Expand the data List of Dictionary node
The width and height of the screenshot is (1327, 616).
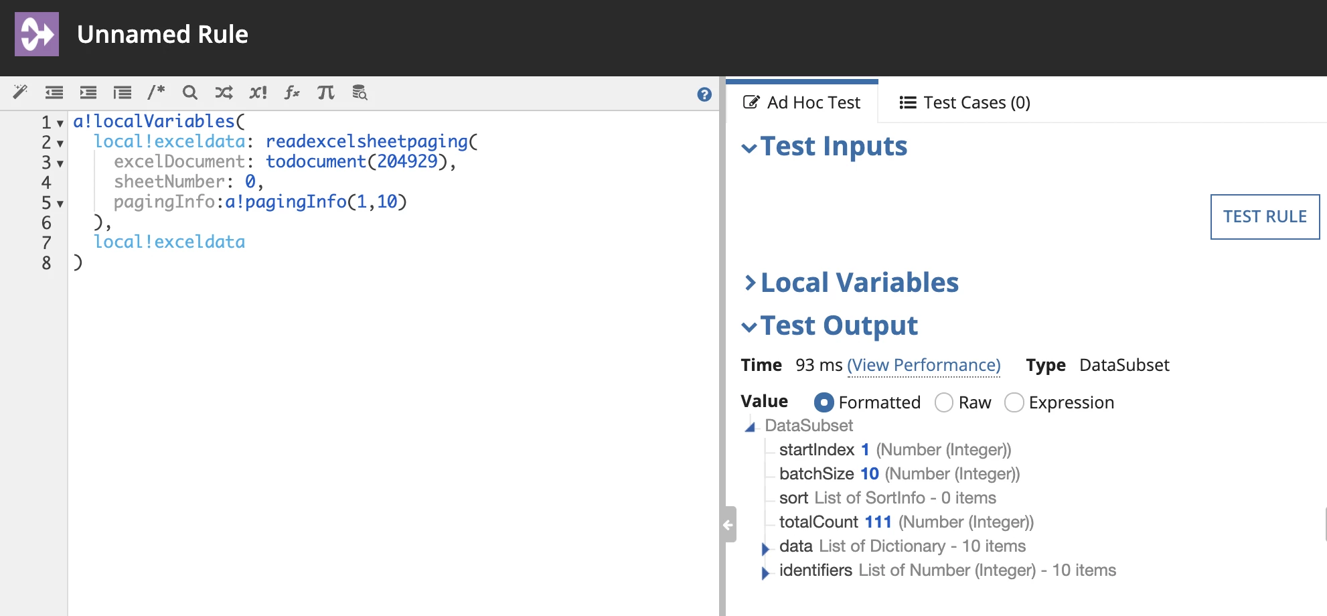click(765, 548)
